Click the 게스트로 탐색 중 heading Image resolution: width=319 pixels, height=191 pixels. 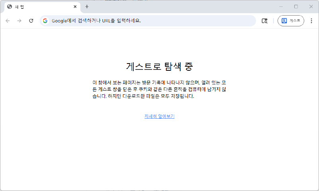[159, 66]
